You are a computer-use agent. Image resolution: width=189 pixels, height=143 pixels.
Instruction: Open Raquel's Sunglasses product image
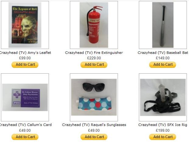click(x=94, y=97)
